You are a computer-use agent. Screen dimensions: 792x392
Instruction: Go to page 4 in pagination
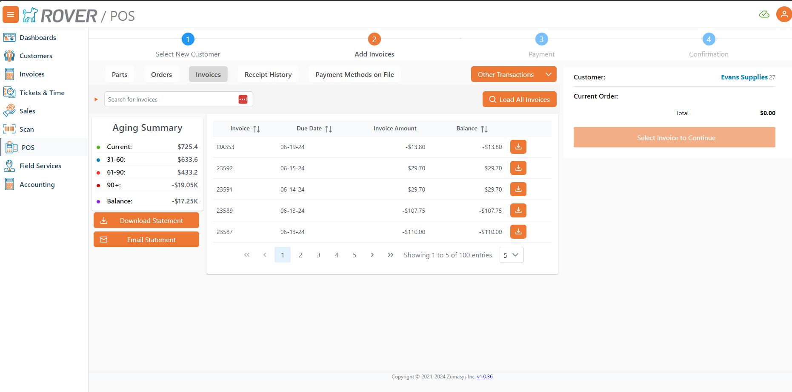(x=336, y=254)
